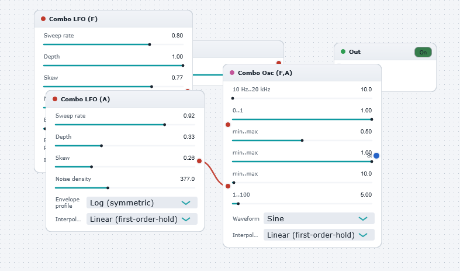Select the Out node title
Screen dimensions: 460x271
[x=355, y=52]
